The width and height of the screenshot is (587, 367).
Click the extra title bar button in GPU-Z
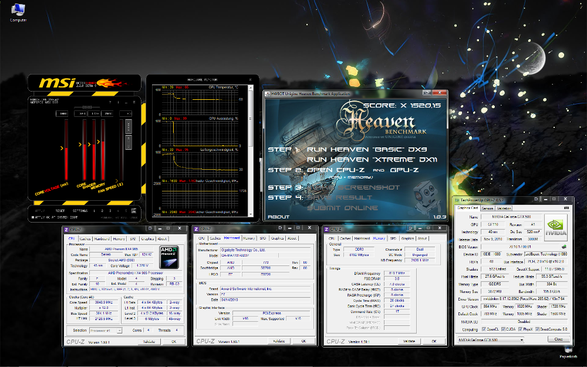pos(536,199)
